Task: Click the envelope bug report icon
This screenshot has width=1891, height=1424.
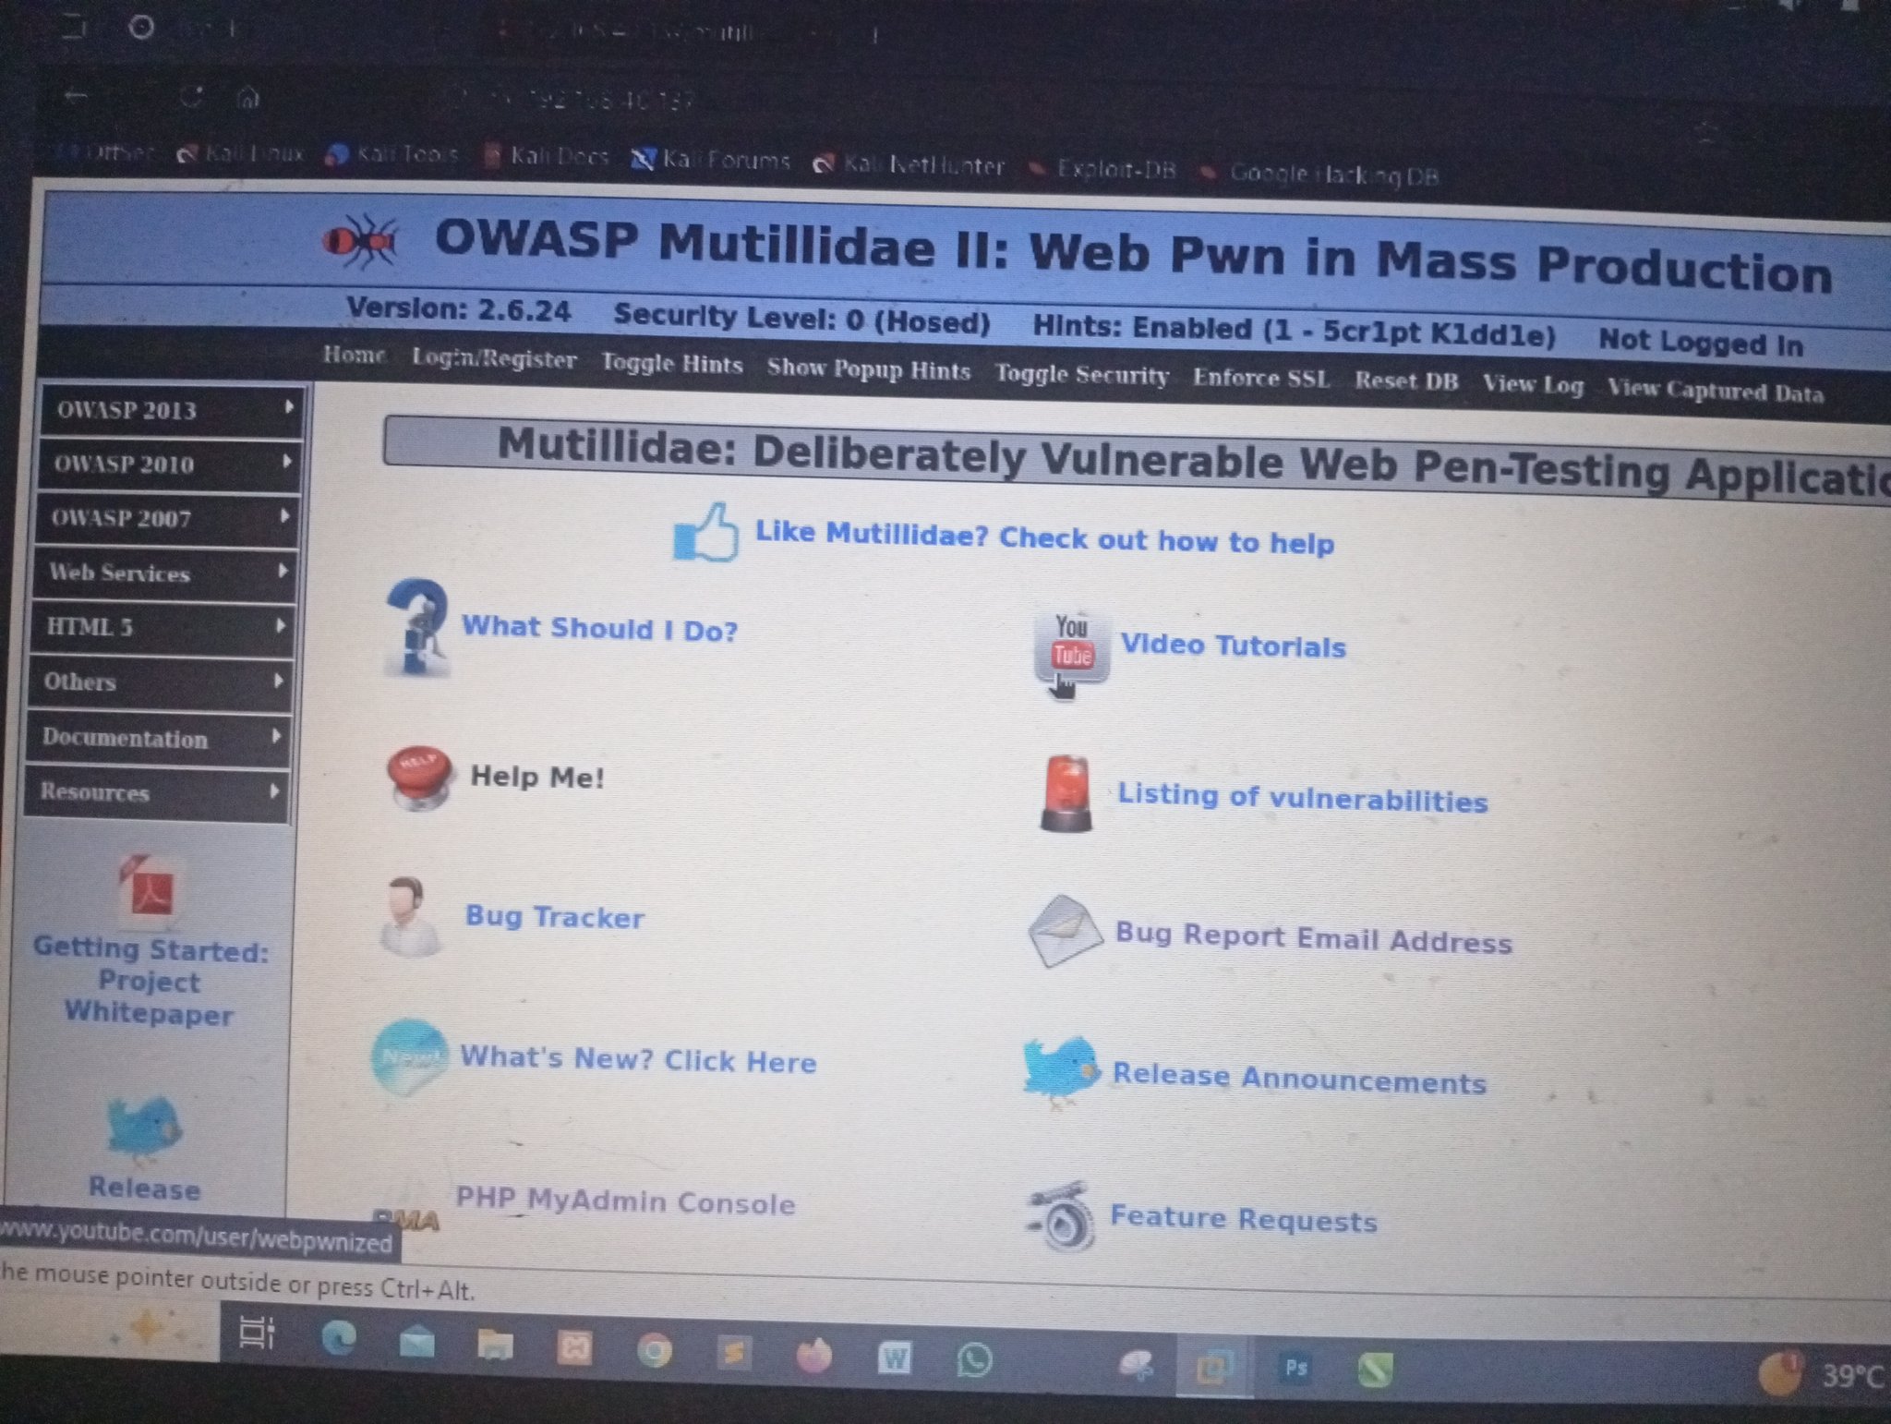Action: pos(1065,931)
